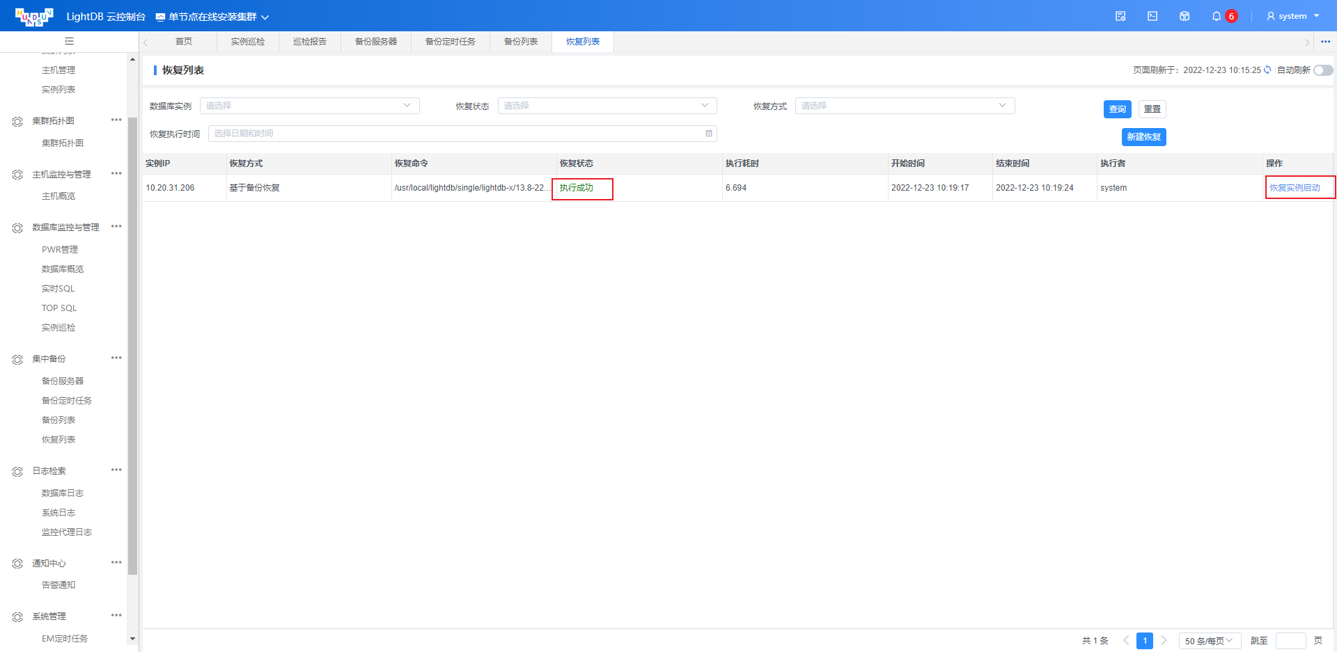Click the page refresh icon beside the timestamp
Image resolution: width=1337 pixels, height=652 pixels.
click(x=1267, y=70)
